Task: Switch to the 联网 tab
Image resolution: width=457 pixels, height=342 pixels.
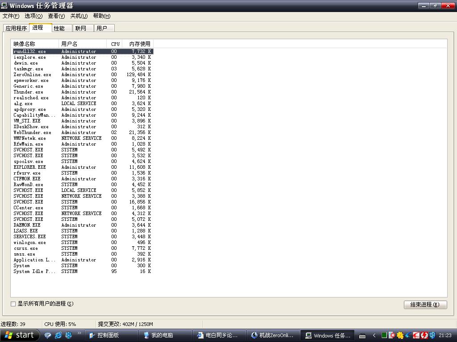Action: [x=81, y=28]
